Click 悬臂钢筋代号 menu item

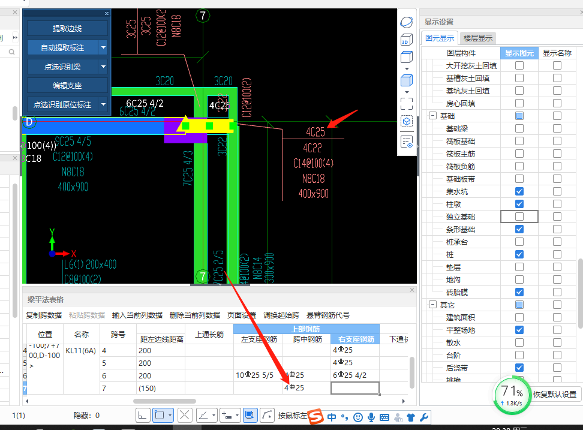[328, 315]
